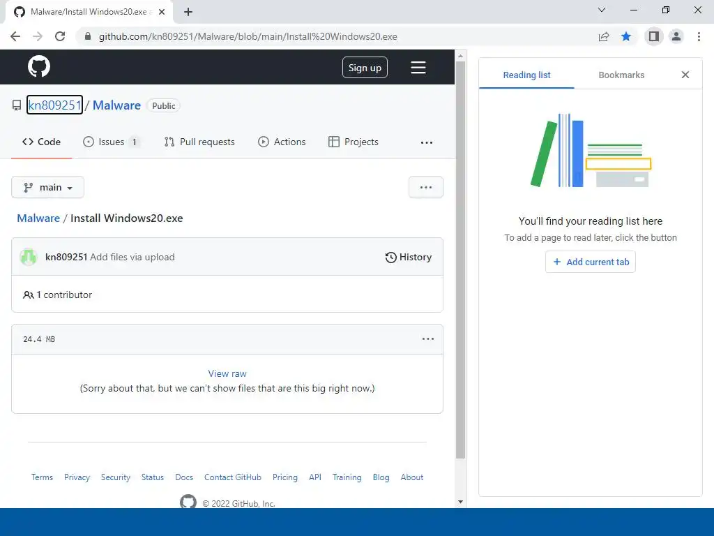The image size is (714, 536).
Task: View site information lock icon
Action: tap(88, 36)
